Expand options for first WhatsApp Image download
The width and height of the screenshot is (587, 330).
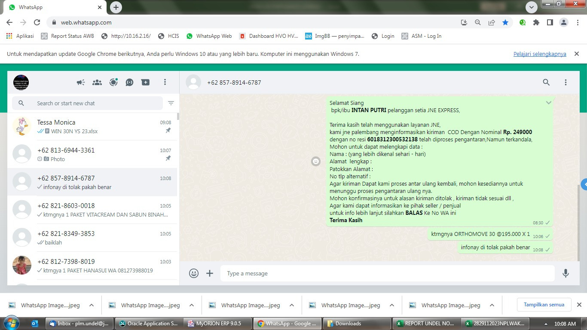click(92, 305)
